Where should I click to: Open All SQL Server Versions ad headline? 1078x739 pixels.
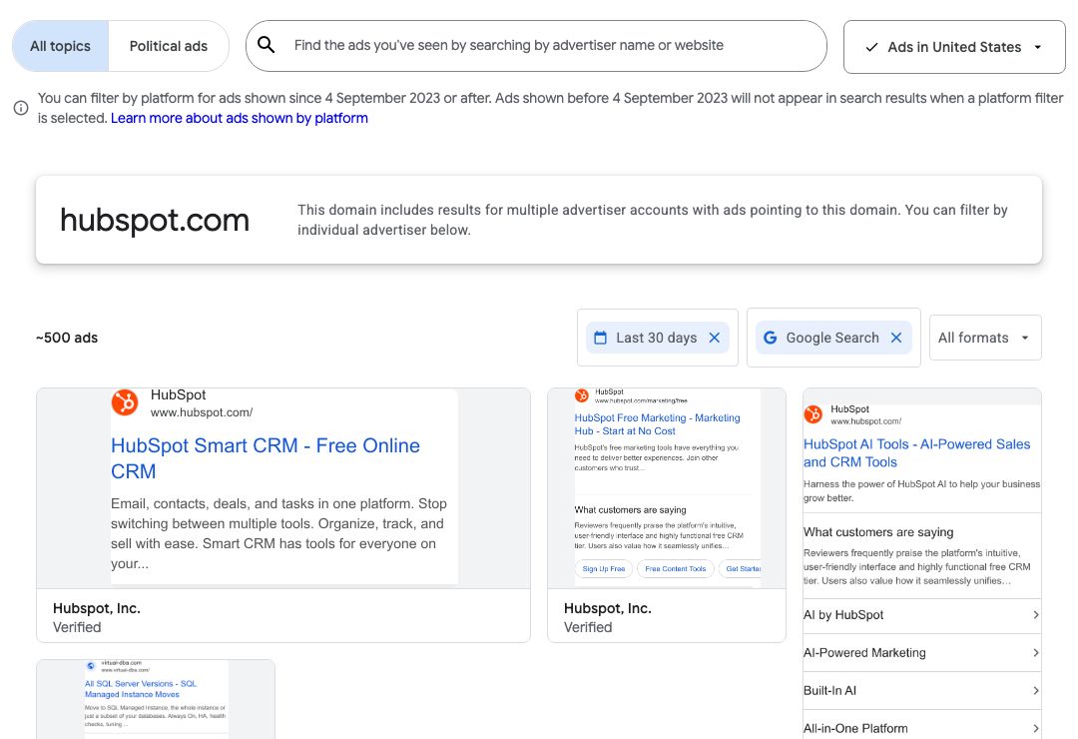tap(141, 689)
